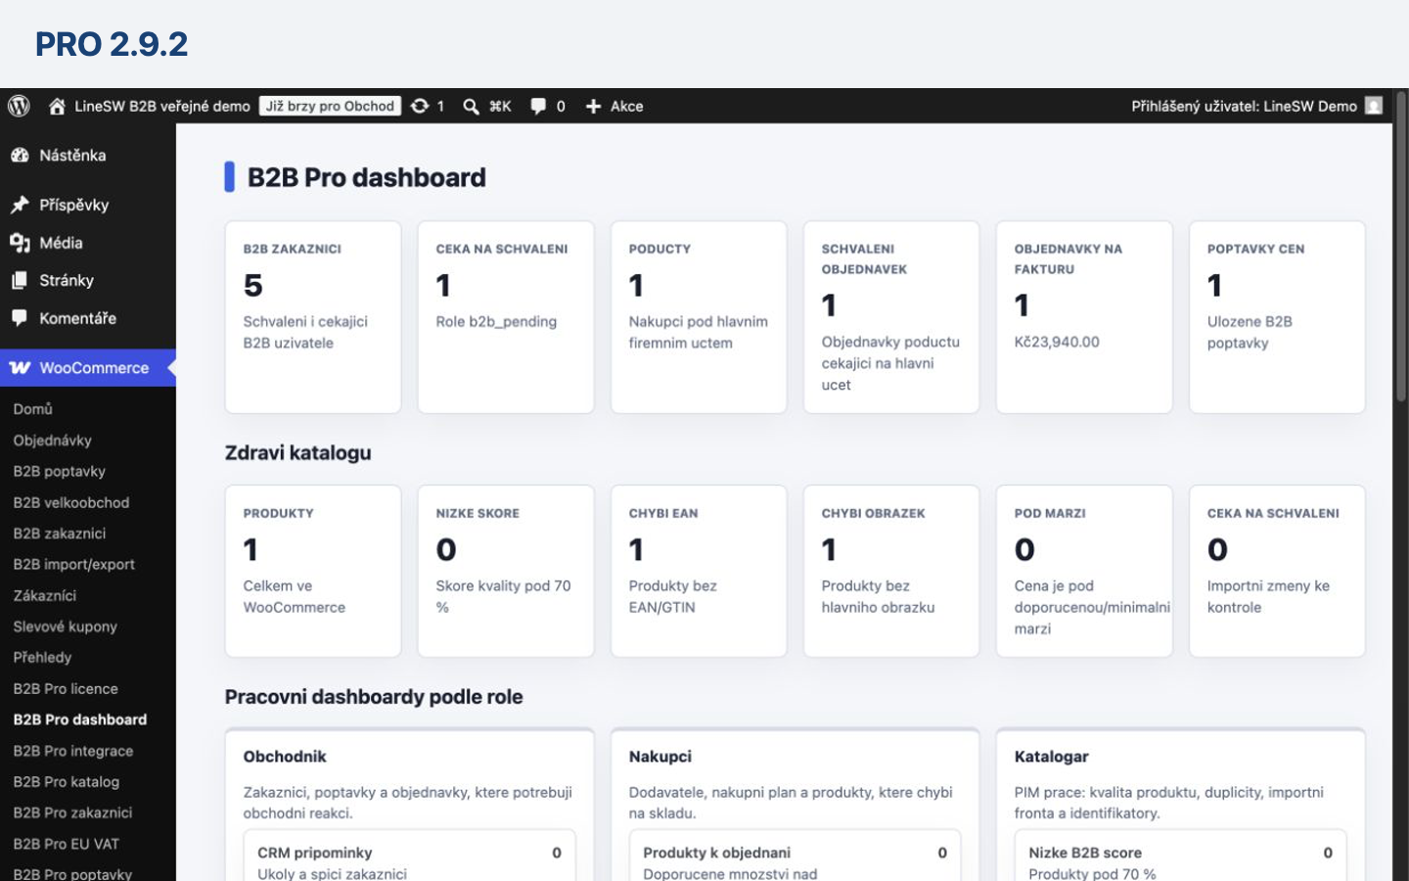Image resolution: width=1409 pixels, height=881 pixels.
Task: Click the LineSW B2B veřejné demo site name
Action: pyautogui.click(x=162, y=106)
